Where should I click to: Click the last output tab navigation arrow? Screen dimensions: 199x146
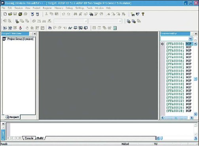pos(20,138)
